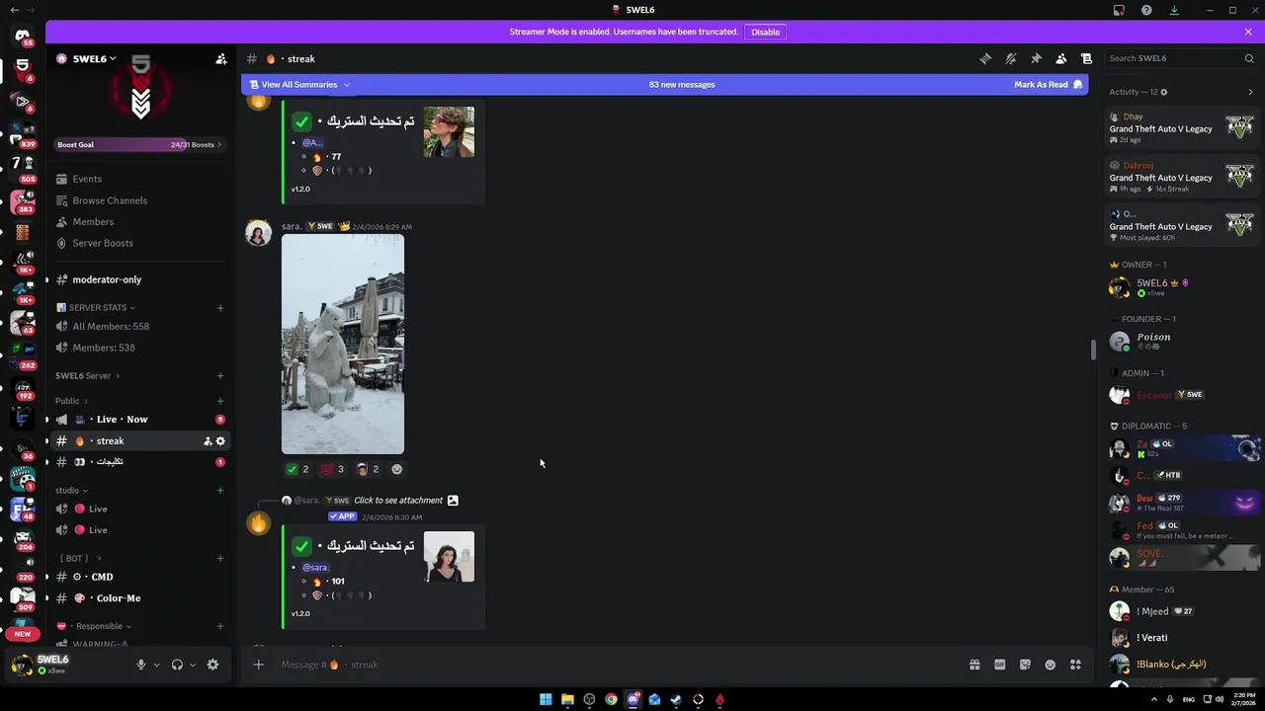
Task: Click the green update download icon
Action: point(1174,10)
